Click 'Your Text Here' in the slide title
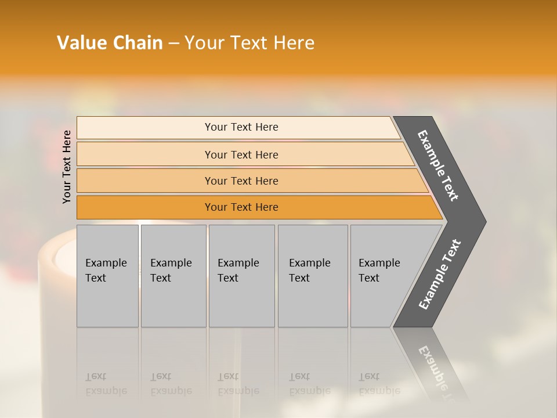The image size is (557, 418). (x=249, y=42)
